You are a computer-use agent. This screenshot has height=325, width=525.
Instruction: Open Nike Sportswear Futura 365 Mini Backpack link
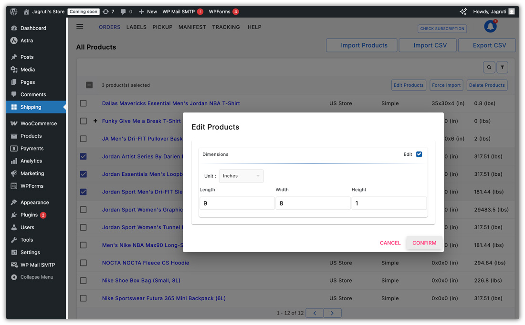[164, 298]
